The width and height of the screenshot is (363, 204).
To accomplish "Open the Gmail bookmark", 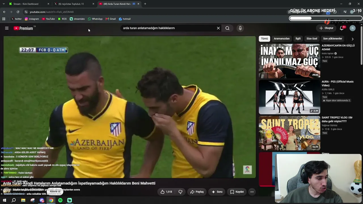I will click(x=111, y=19).
